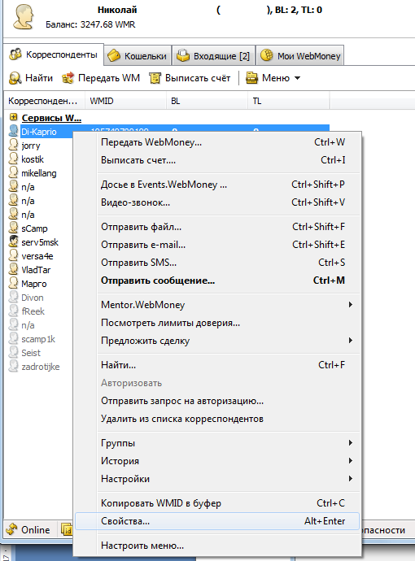Image resolution: width=415 pixels, height=561 pixels.
Task: Click the Меню toolbar icon
Action: coord(251,78)
